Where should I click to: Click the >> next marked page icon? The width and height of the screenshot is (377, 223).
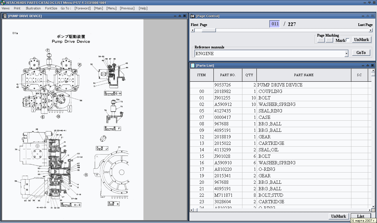click(329, 40)
